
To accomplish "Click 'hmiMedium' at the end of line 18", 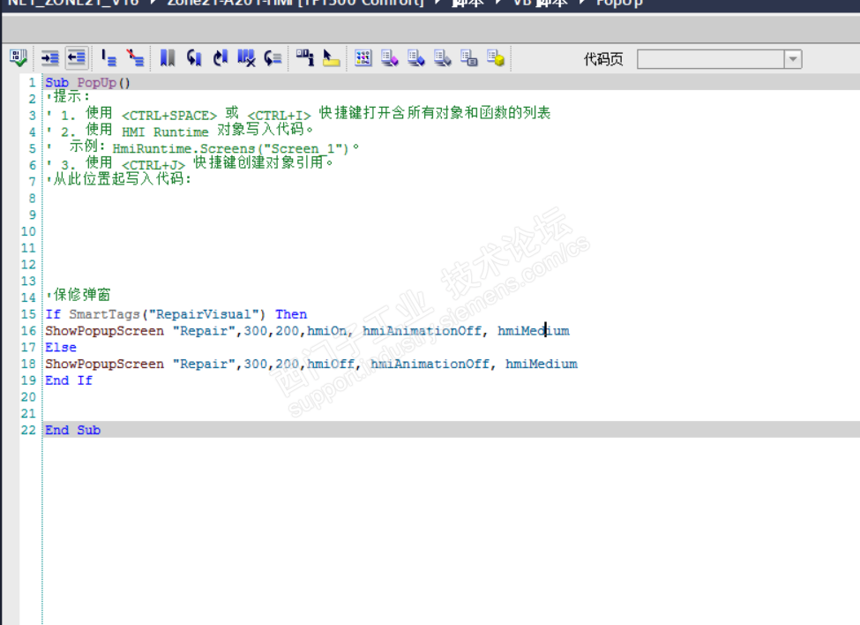I will coord(542,364).
